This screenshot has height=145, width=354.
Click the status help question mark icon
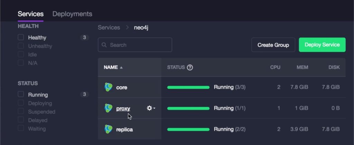tap(190, 67)
